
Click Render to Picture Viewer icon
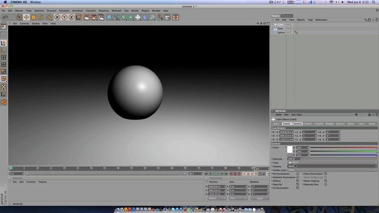tap(94, 17)
